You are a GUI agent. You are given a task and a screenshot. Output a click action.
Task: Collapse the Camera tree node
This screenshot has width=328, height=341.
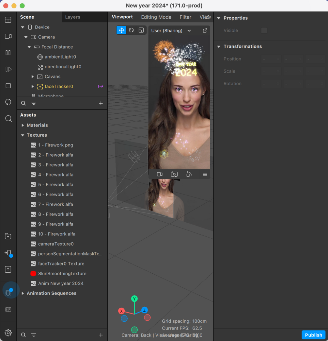[x=26, y=37]
